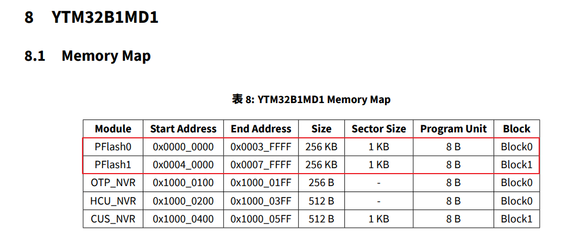The image size is (587, 236).
Task: Click the Sector Size column header
Action: (x=378, y=129)
